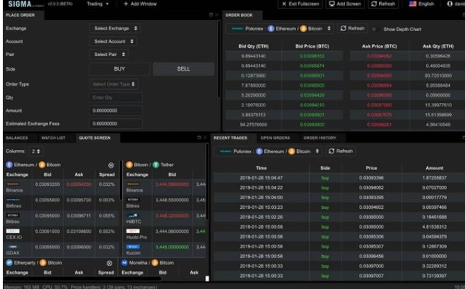Screen dimensions: 465x289
Task: Switch to Watch List tab
Action: pos(53,138)
